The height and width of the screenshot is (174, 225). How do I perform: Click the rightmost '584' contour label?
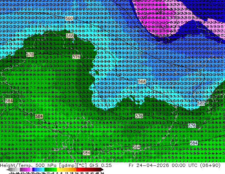pyautogui.click(x=194, y=143)
